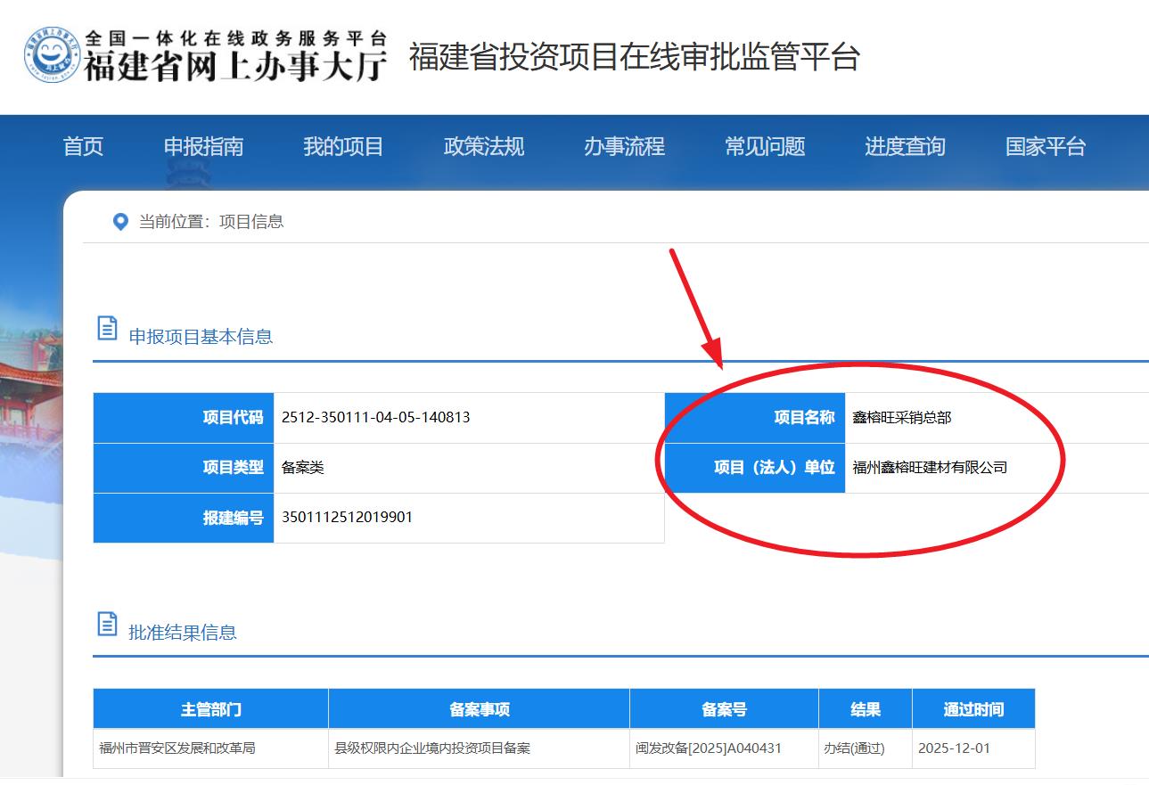Click the platform title 福建省投资项目在线审批监管平台
The image size is (1149, 785).
[x=634, y=57]
